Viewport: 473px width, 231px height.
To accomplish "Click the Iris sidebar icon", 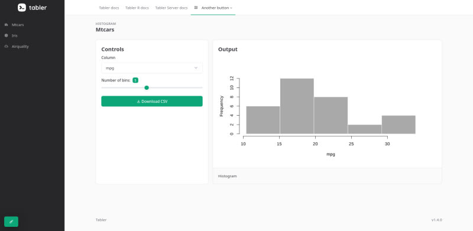I will tap(7, 35).
